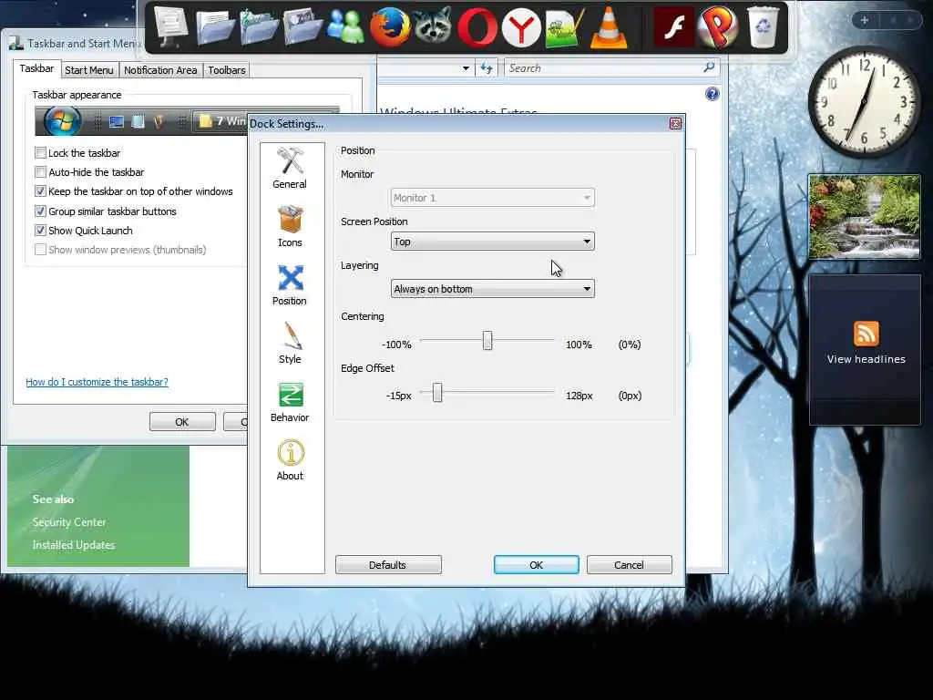Screen dimensions: 933x700
Task: Switch to the Notification Area tab
Action: tap(160, 70)
